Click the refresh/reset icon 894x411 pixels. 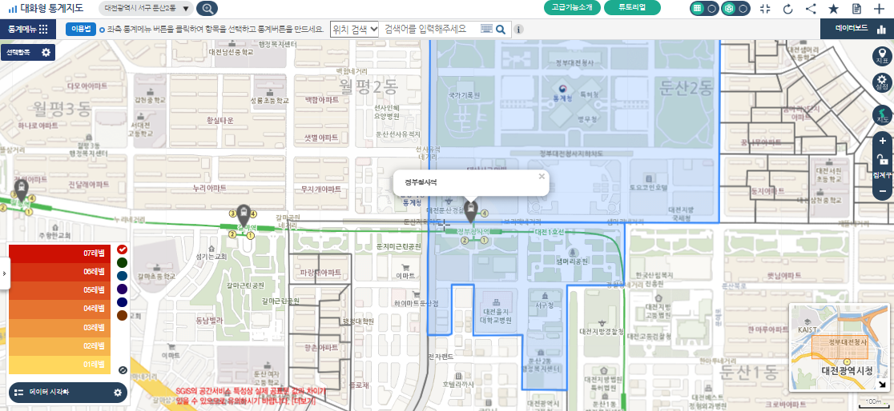coord(787,9)
